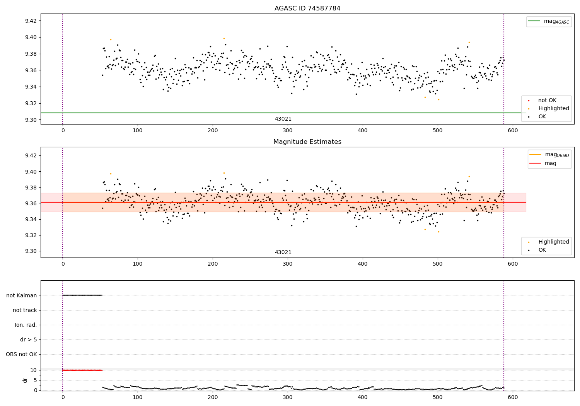Click the green mag AGASC horizontal line
The width and height of the screenshot is (580, 406).
coord(283,113)
